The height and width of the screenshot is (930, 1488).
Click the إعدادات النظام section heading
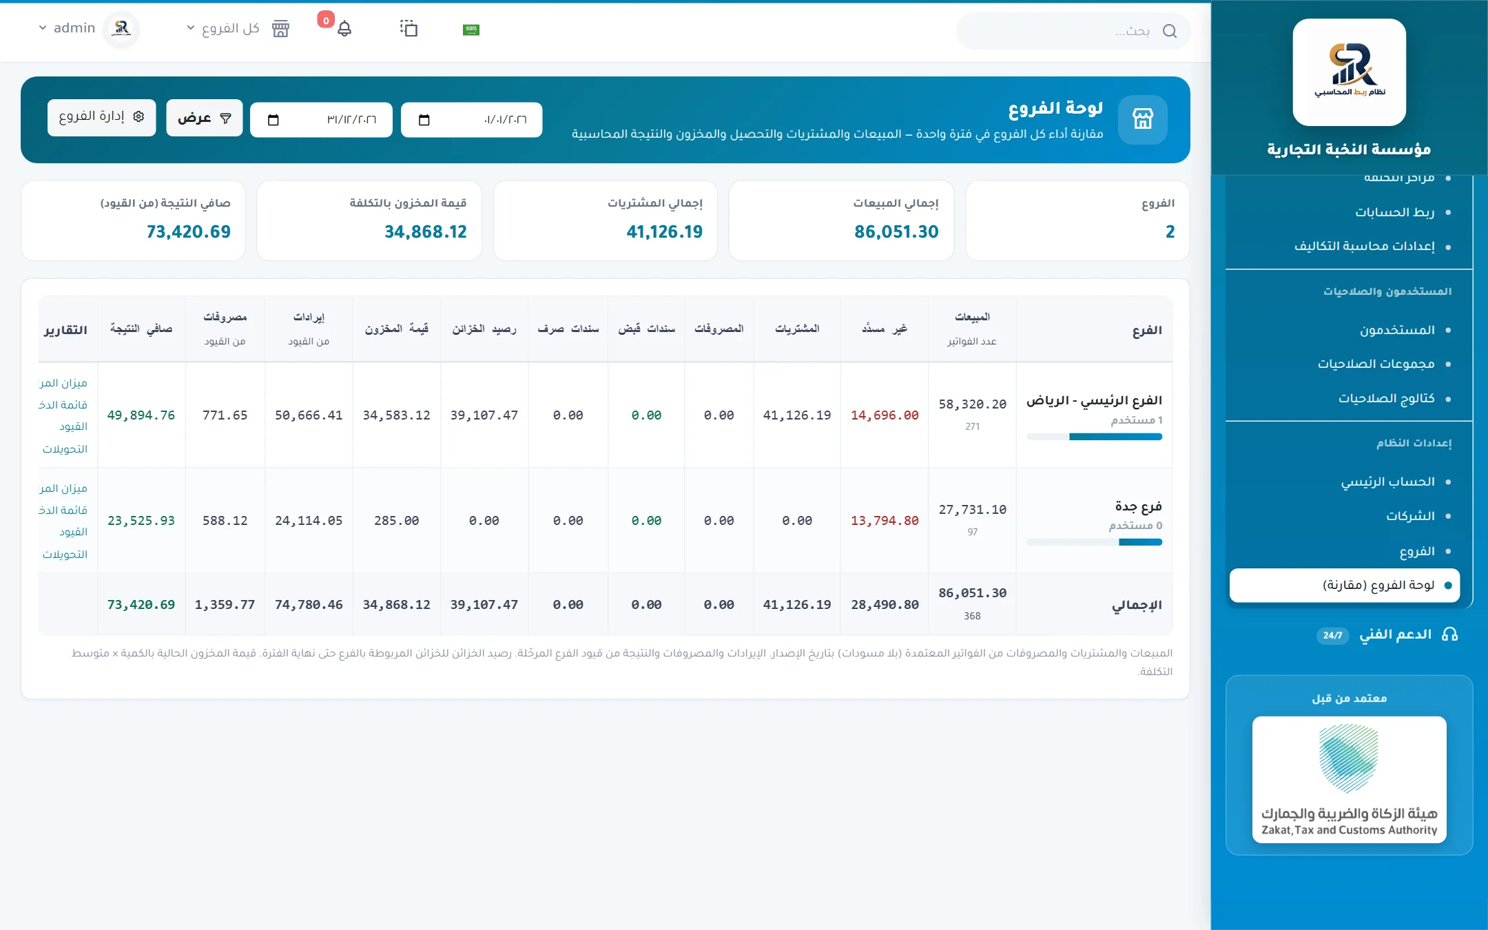click(1414, 443)
